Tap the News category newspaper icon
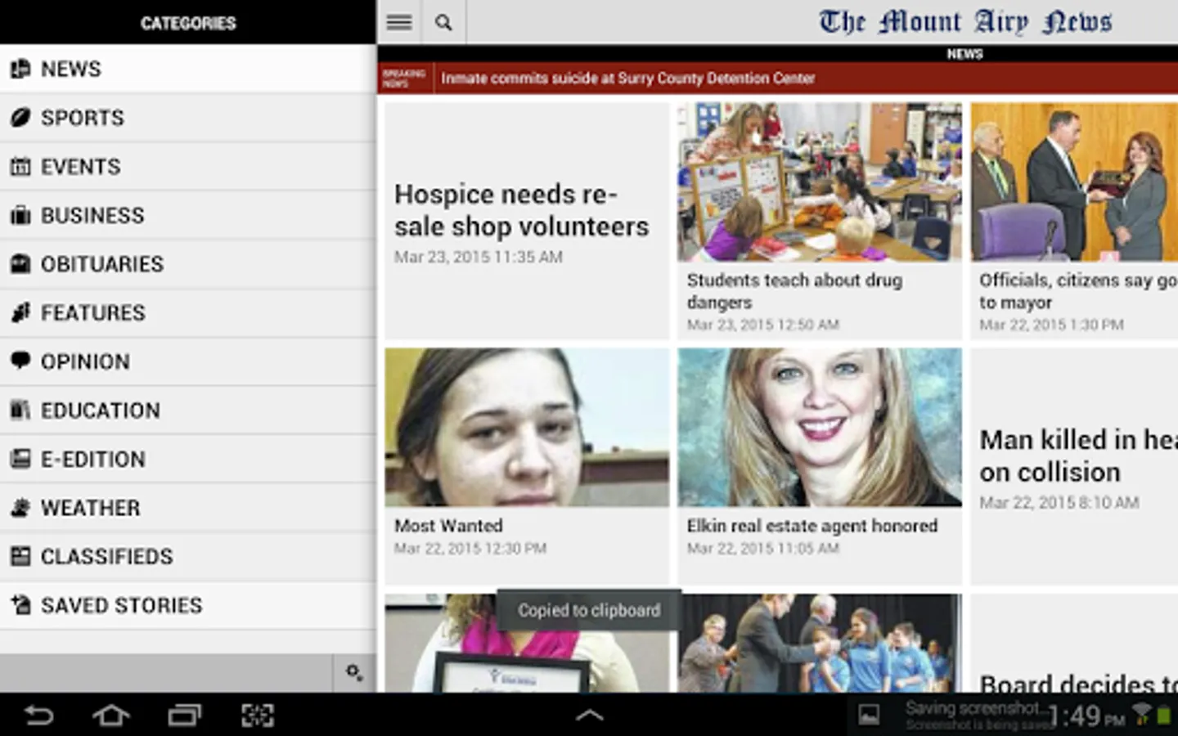The image size is (1178, 736). click(20, 69)
